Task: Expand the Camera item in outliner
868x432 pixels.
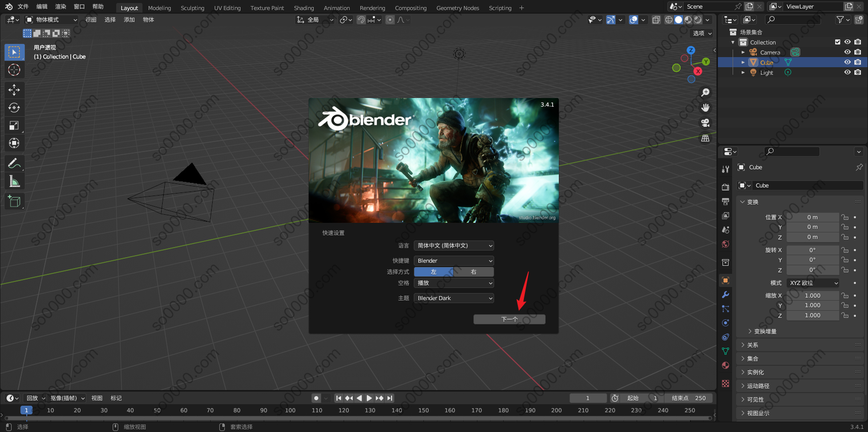Action: (x=743, y=53)
